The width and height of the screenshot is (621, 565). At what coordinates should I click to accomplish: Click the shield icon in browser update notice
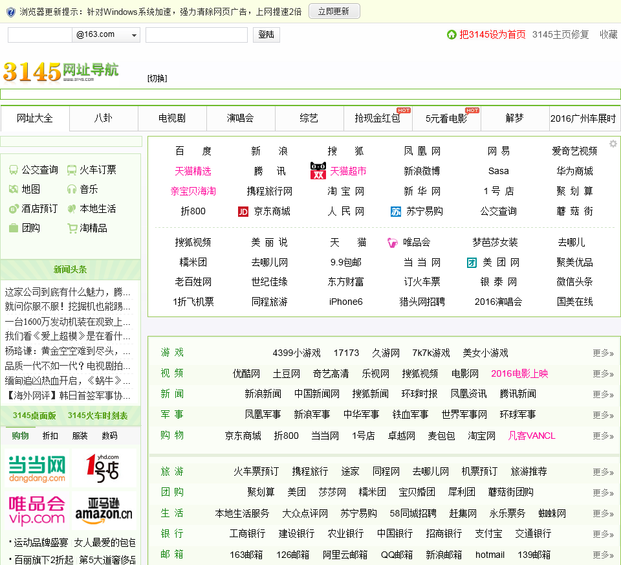(11, 12)
